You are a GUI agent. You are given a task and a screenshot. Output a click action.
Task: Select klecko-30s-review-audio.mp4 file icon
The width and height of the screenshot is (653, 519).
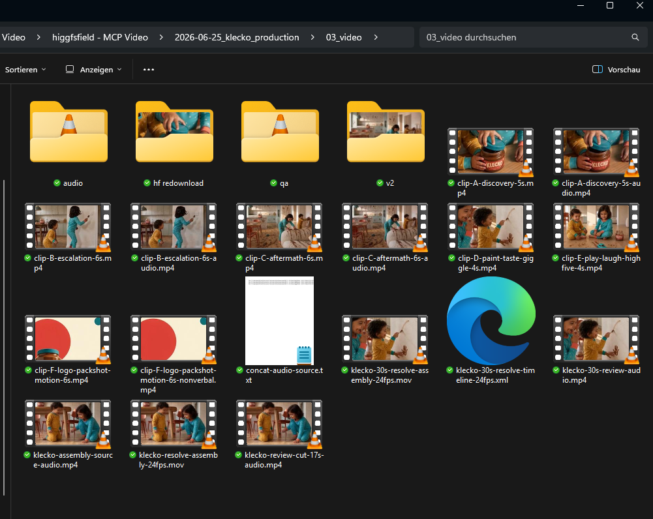pos(596,339)
